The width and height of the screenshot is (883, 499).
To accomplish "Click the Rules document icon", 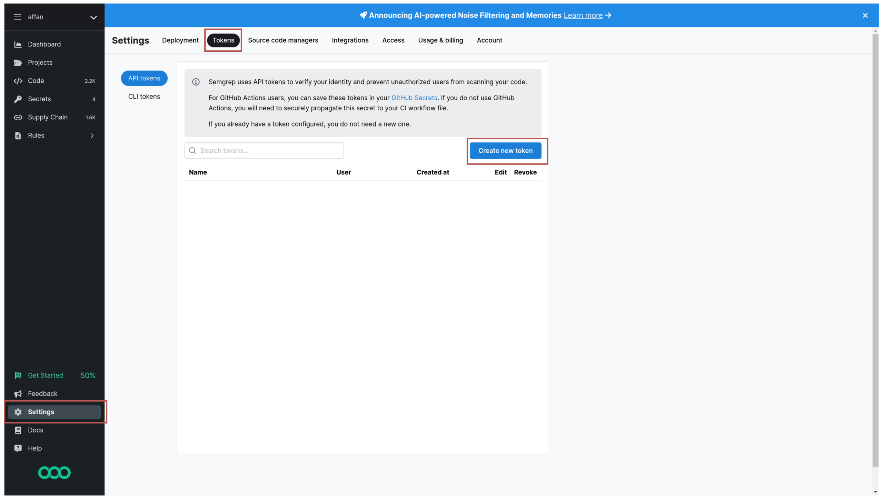I will [x=18, y=136].
